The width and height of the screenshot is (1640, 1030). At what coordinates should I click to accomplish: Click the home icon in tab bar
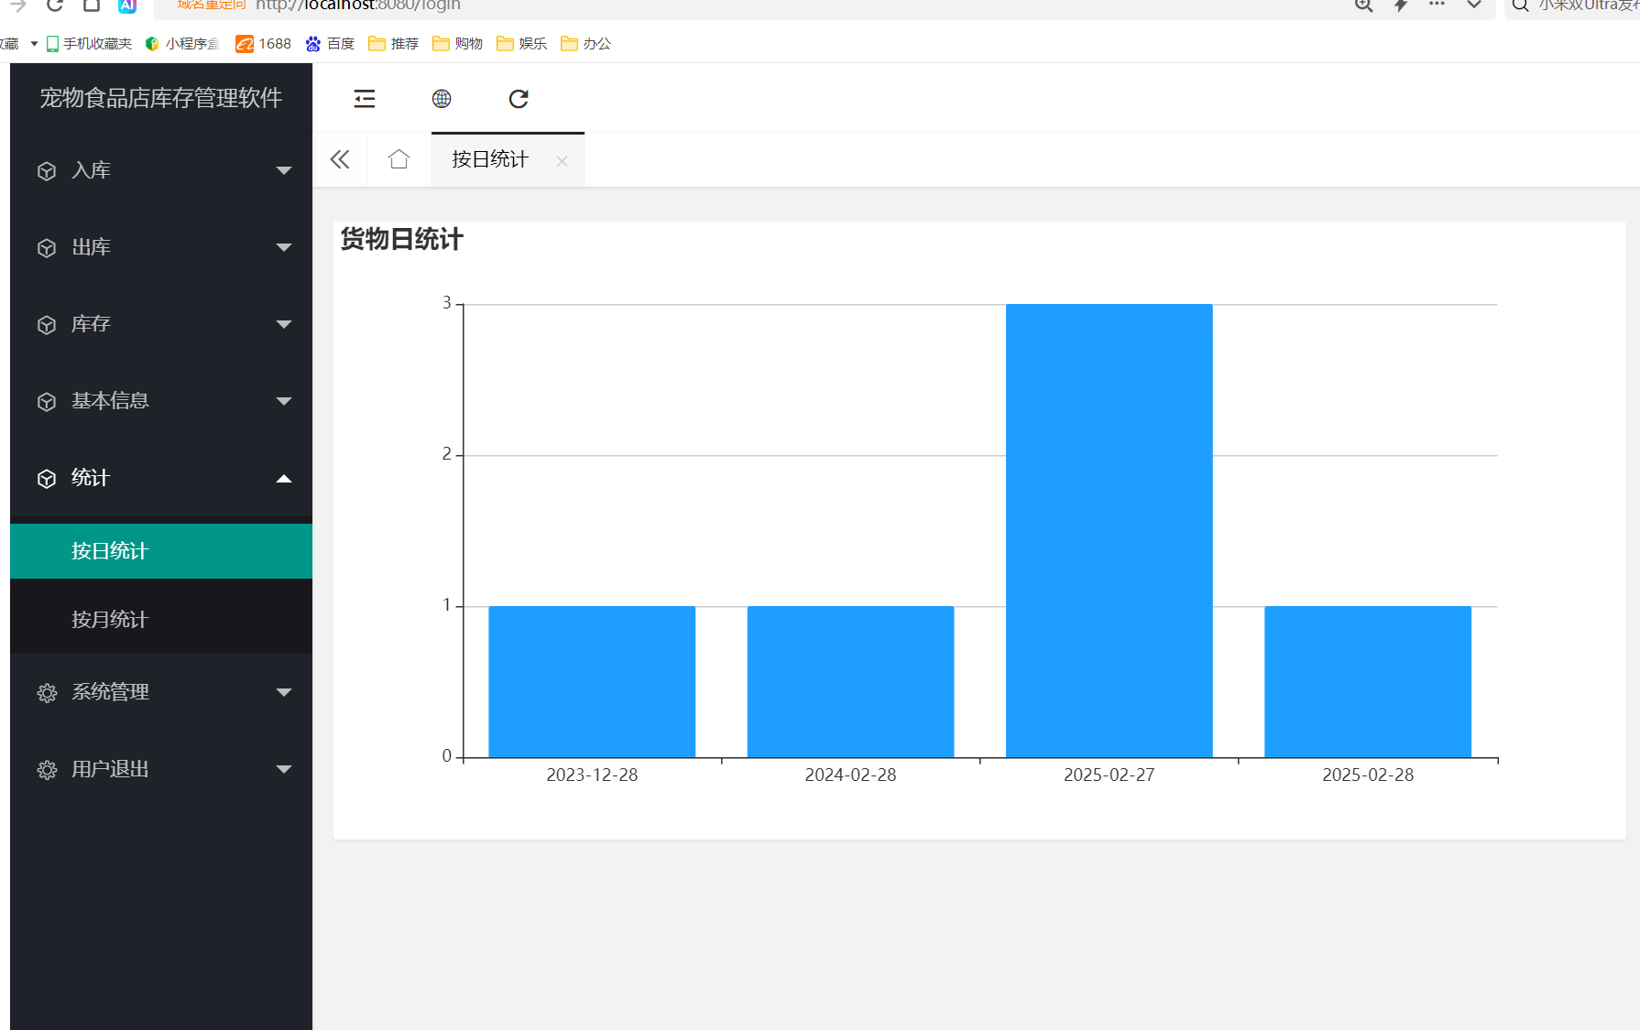click(399, 159)
